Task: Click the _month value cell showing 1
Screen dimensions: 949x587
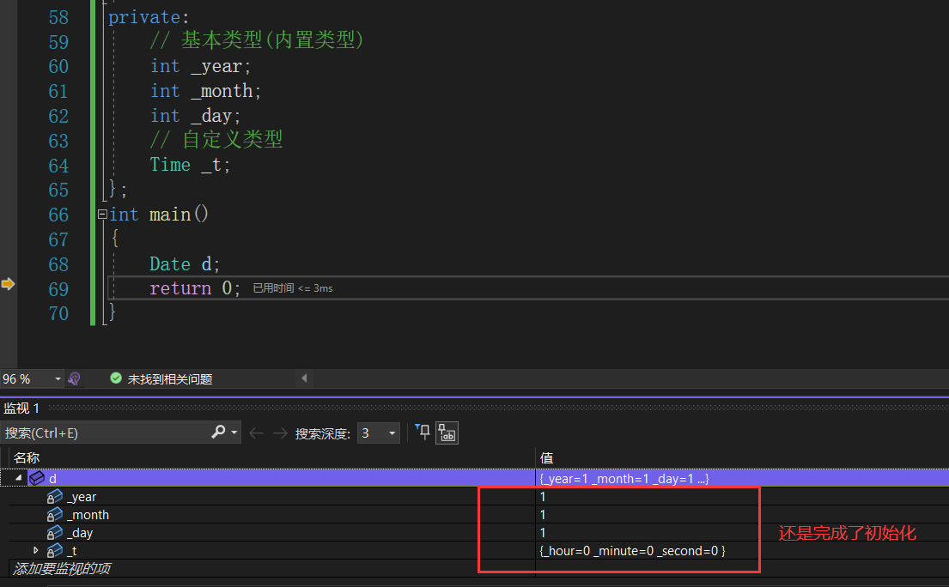Action: (x=742, y=514)
